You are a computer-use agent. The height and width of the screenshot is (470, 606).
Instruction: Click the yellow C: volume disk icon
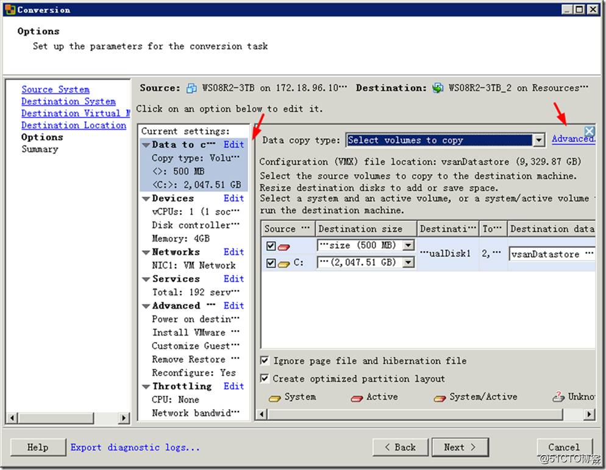(285, 263)
